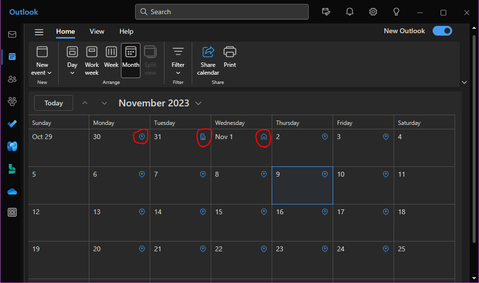Select the date cell Oct 29
Image resolution: width=479 pixels, height=283 pixels.
[x=59, y=148]
